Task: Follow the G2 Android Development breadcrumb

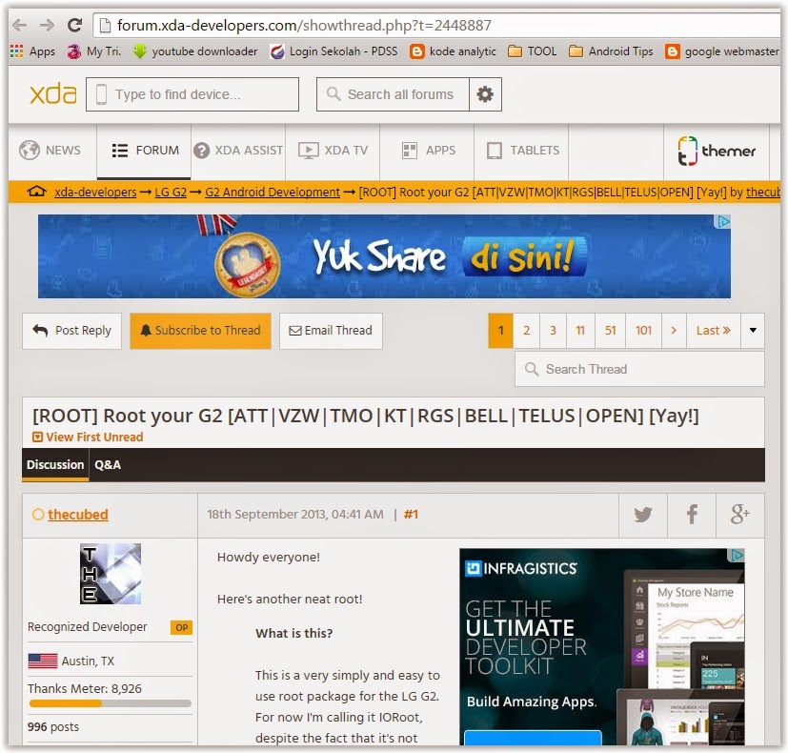Action: [273, 192]
